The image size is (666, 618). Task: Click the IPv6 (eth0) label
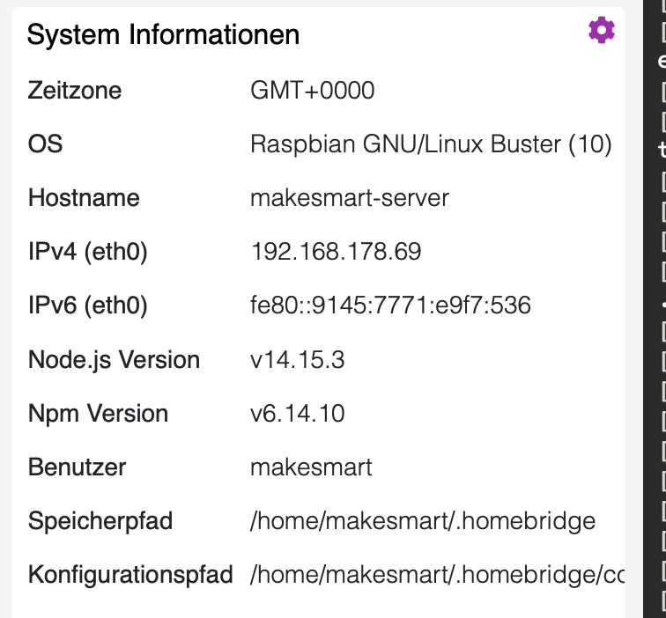click(x=88, y=305)
